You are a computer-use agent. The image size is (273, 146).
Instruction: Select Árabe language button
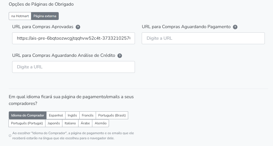pyautogui.click(x=85, y=123)
